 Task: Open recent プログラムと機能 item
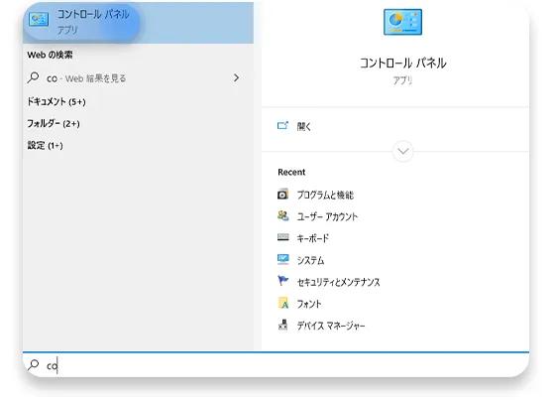pyautogui.click(x=325, y=195)
